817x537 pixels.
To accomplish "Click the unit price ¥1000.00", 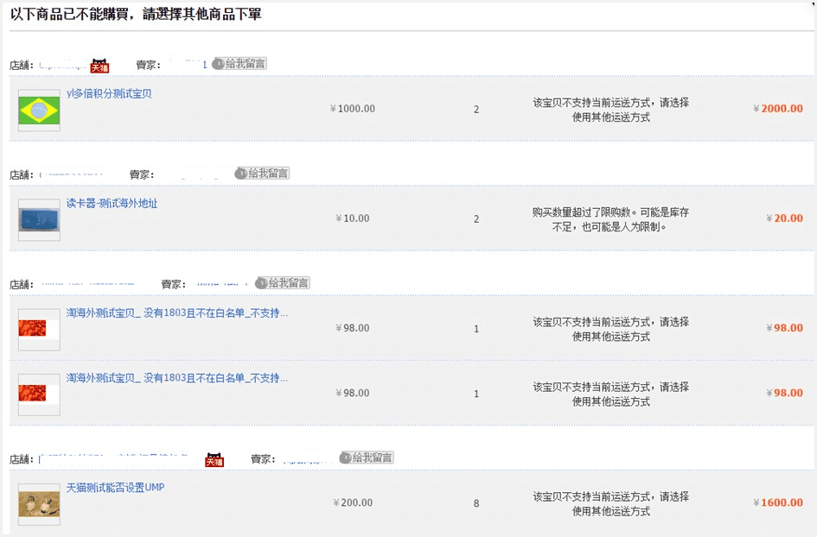I will point(352,109).
